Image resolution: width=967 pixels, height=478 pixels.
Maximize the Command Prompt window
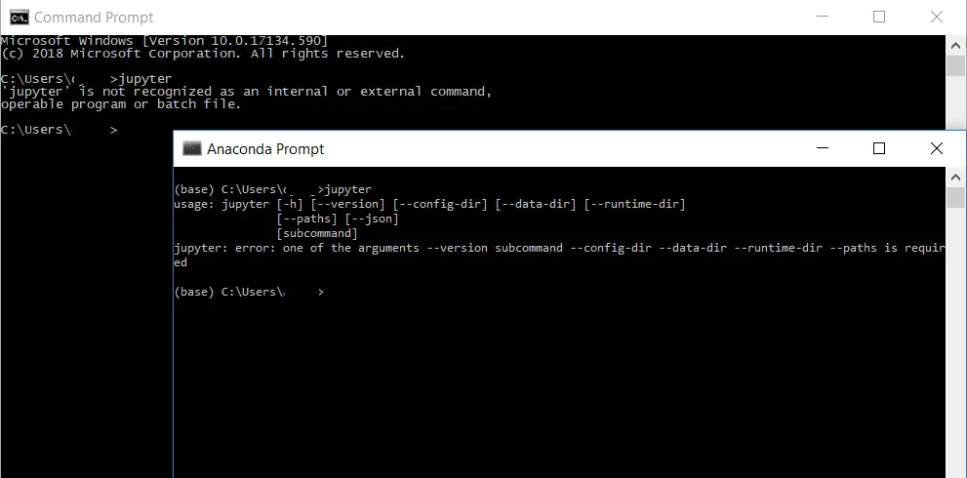(x=879, y=18)
